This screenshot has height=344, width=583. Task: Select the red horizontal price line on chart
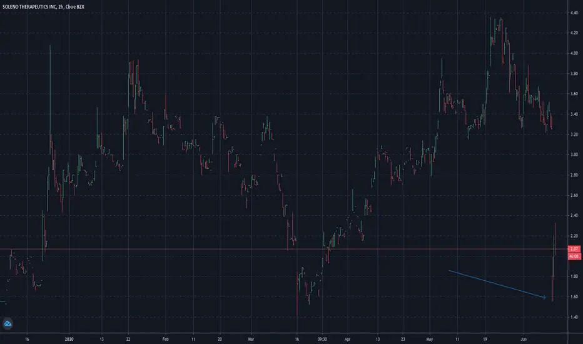pos(284,249)
